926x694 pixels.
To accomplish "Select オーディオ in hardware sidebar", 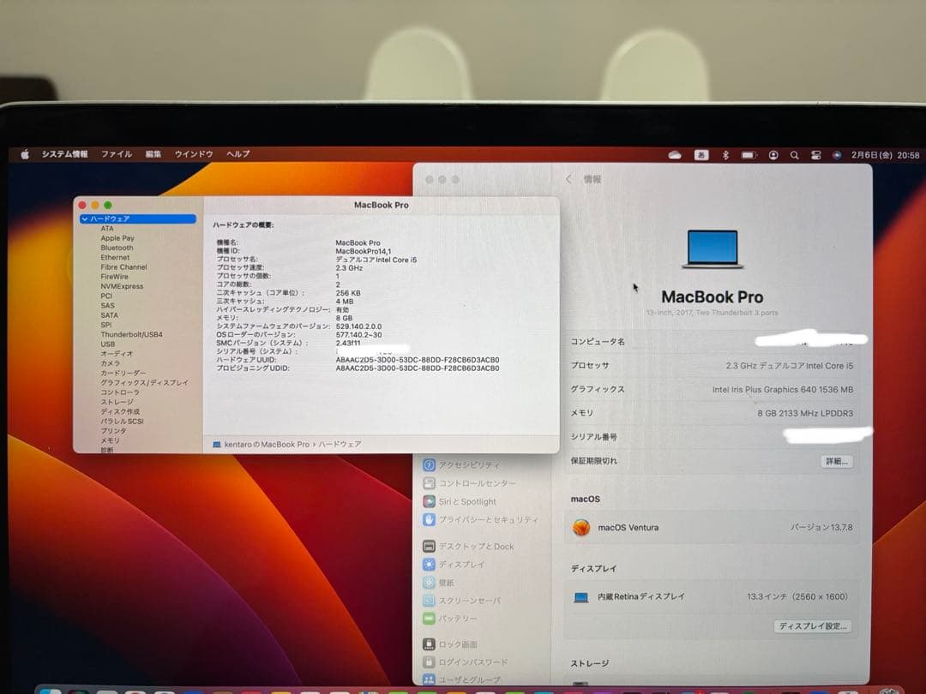I will pyautogui.click(x=117, y=354).
